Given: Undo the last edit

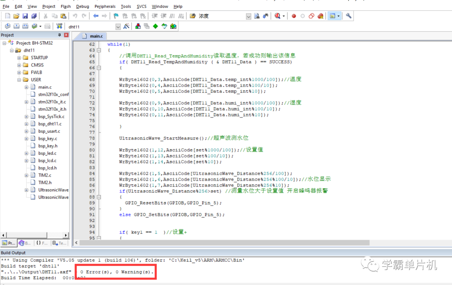Looking at the screenshot, I should (75, 16).
